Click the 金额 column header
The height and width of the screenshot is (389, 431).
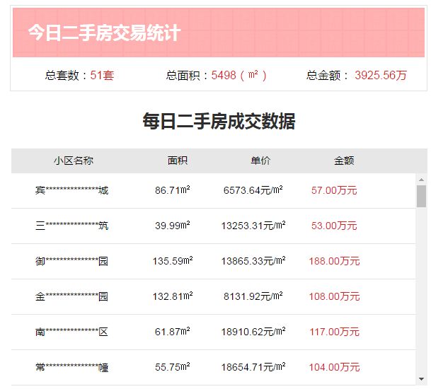pos(344,161)
